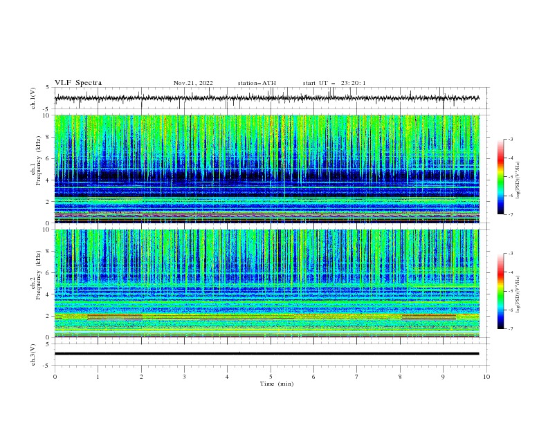Click the '5' tick on time axis

coord(271,377)
